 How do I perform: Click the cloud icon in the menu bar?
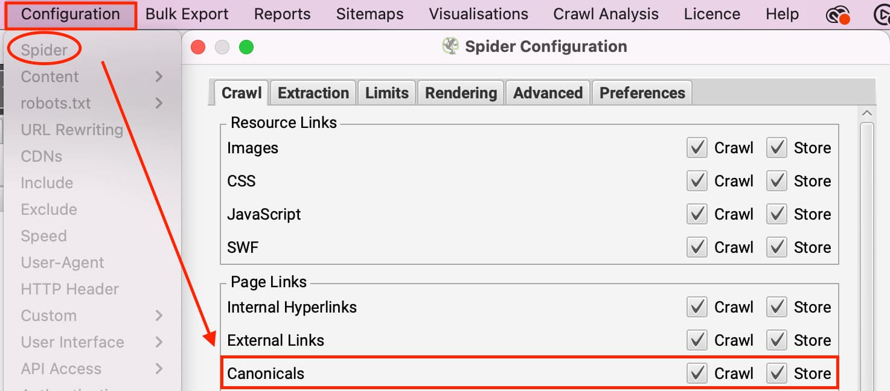[837, 15]
